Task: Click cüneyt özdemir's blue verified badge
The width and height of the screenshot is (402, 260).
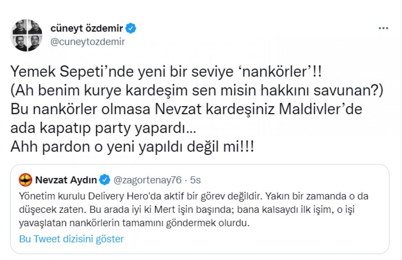Action: click(131, 28)
